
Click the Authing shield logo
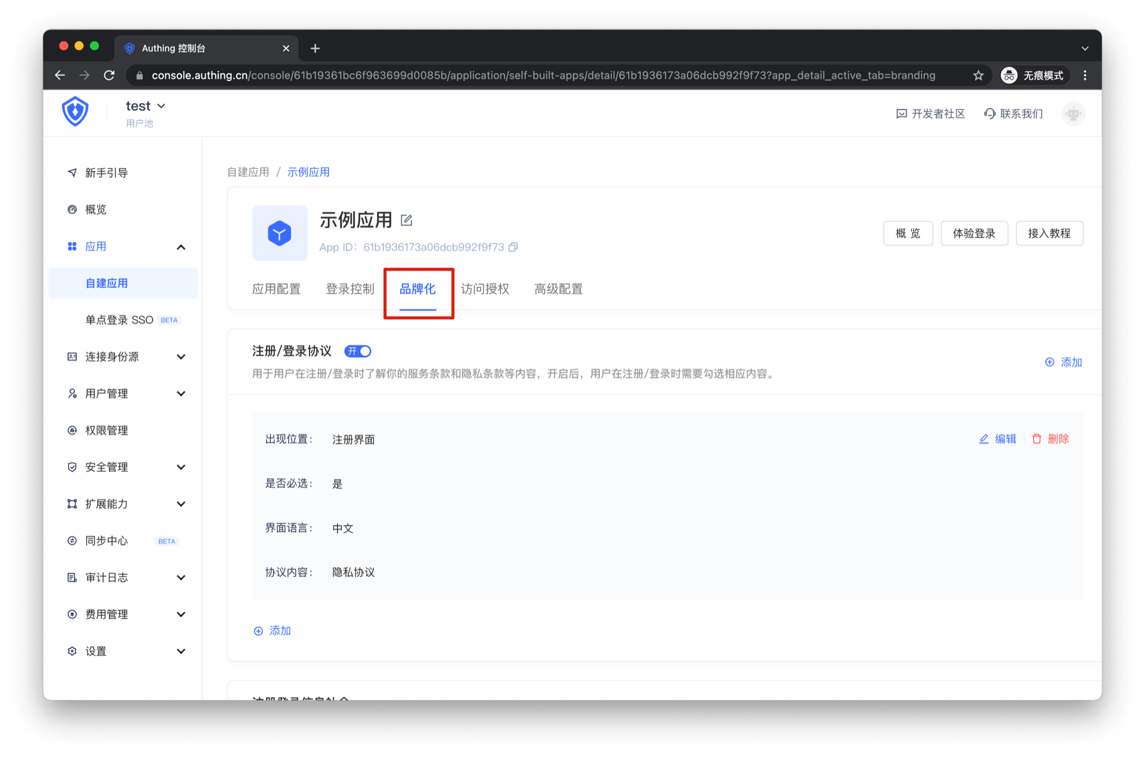(x=75, y=112)
